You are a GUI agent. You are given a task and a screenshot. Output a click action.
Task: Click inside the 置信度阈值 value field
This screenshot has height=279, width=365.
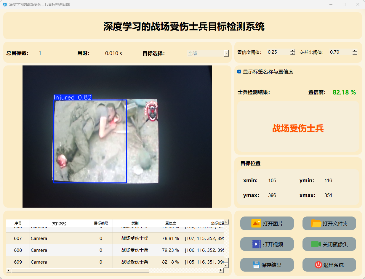[278, 52]
